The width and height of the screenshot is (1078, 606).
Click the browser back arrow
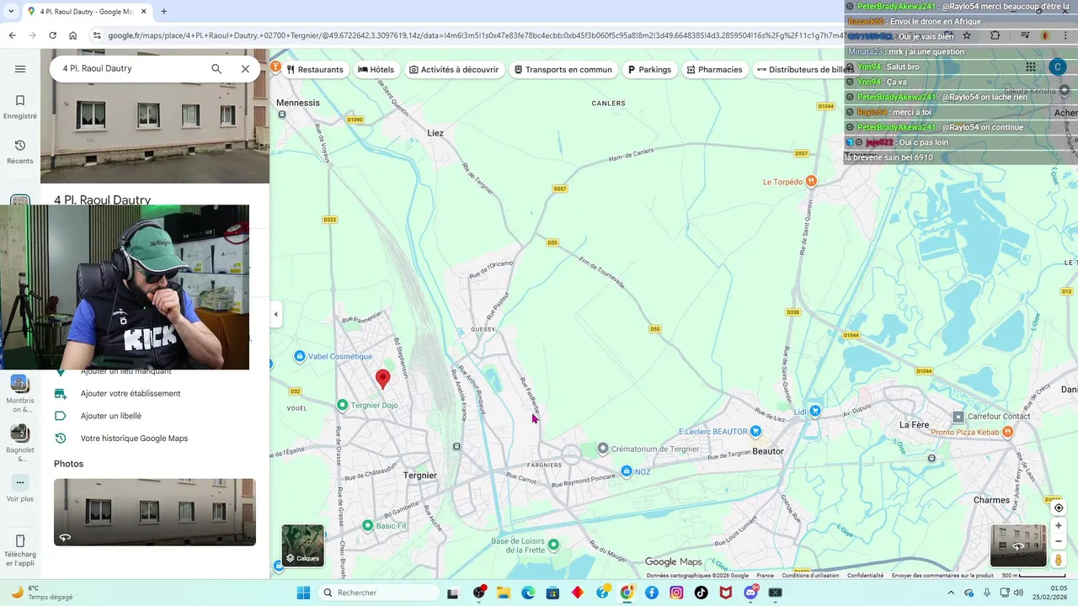tap(12, 35)
